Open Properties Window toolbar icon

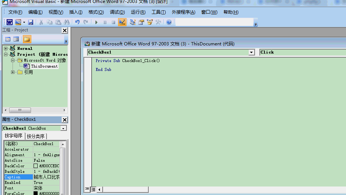pyautogui.click(x=141, y=22)
